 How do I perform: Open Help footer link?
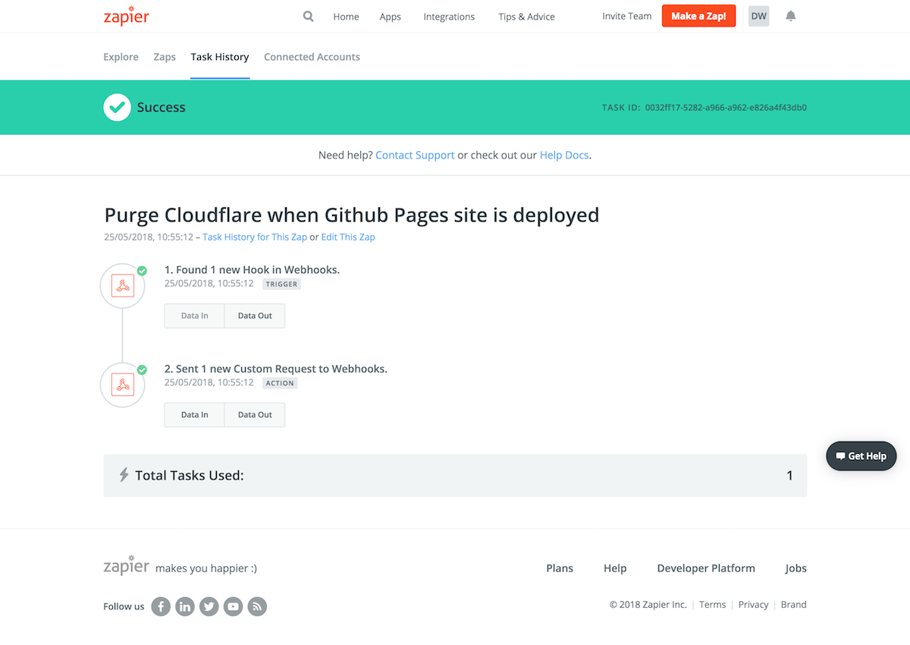pyautogui.click(x=615, y=568)
